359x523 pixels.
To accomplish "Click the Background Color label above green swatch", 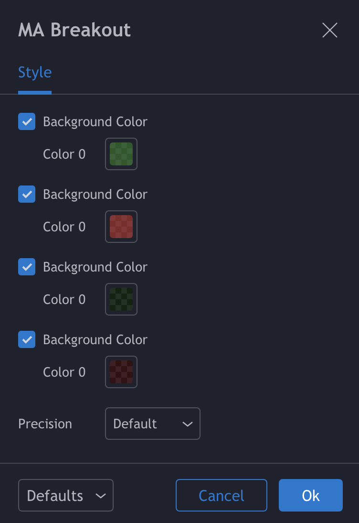I will (x=95, y=122).
